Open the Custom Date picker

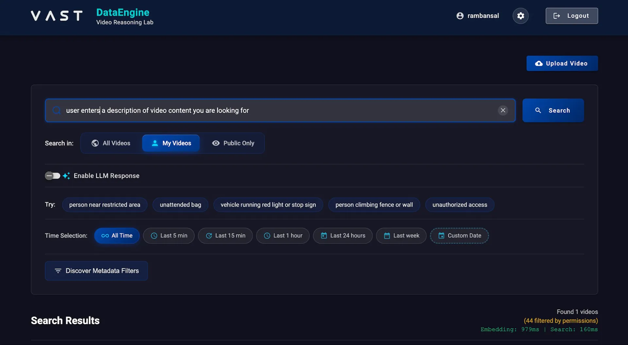point(459,235)
